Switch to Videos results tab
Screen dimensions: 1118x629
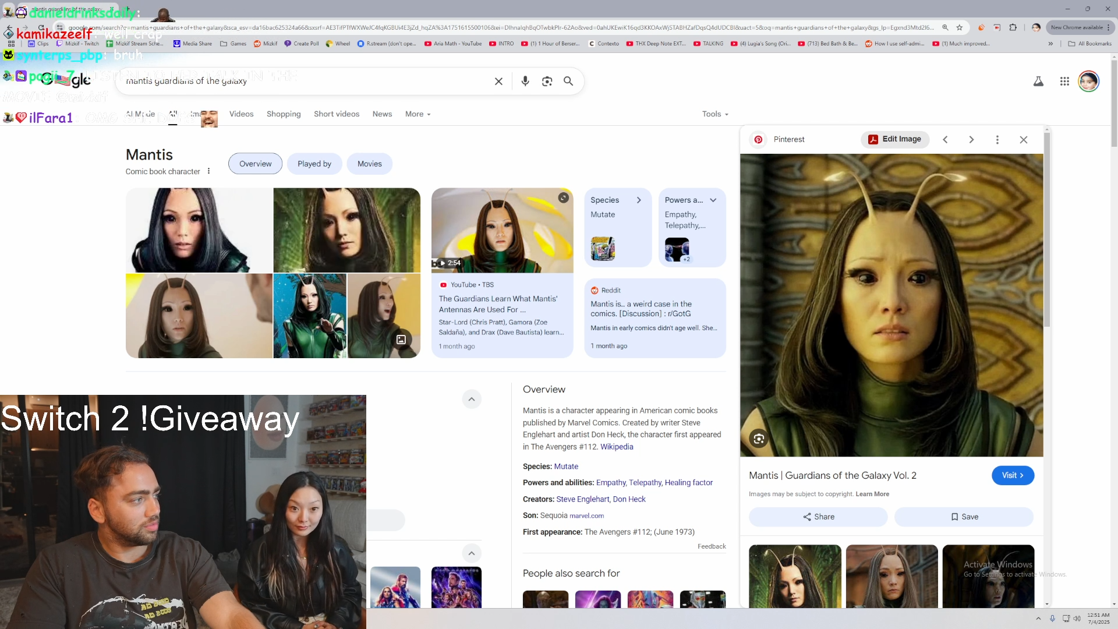(241, 114)
